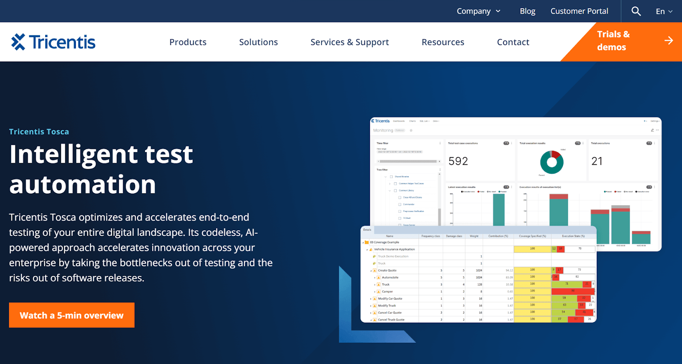
Task: Click Watch a 5-min overview button
Action: click(72, 315)
